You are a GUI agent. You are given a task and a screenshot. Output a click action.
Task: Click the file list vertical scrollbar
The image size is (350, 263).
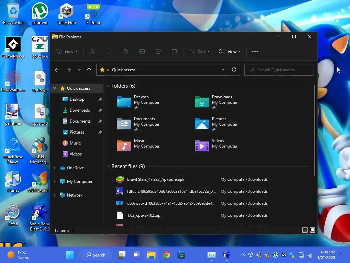pos(314,130)
